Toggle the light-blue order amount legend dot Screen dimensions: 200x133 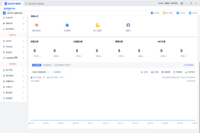[48, 77]
